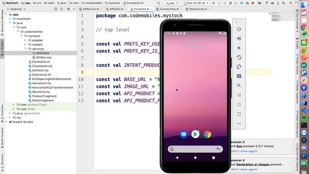Select CreateActivity in project tree
The image size is (309, 174).
(42, 66)
